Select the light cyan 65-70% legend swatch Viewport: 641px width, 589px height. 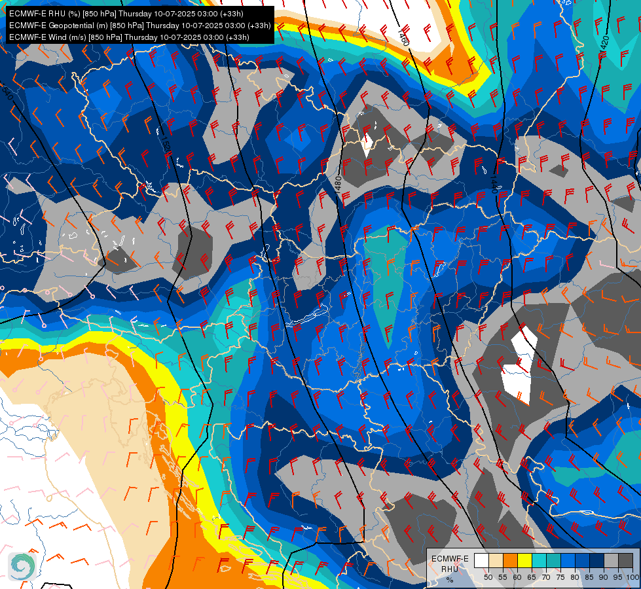click(540, 560)
